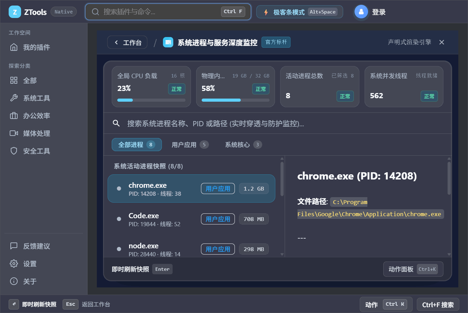Click the 正常 badge in CPU card
468x313 pixels.
coord(176,89)
